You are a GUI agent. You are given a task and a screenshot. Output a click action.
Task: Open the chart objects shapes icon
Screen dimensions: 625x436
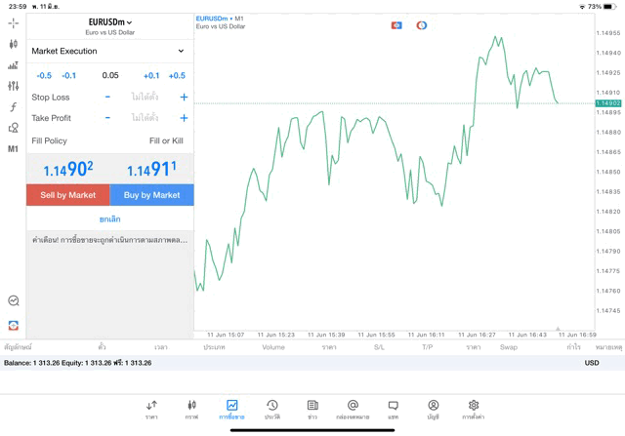(x=13, y=128)
